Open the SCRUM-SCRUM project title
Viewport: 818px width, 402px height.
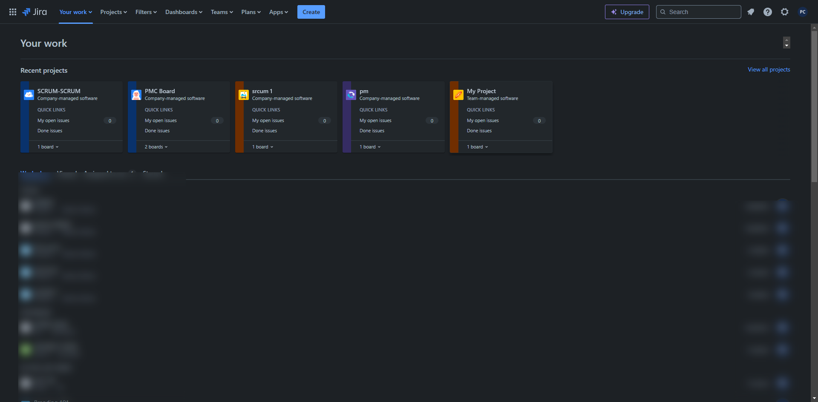pyautogui.click(x=59, y=91)
